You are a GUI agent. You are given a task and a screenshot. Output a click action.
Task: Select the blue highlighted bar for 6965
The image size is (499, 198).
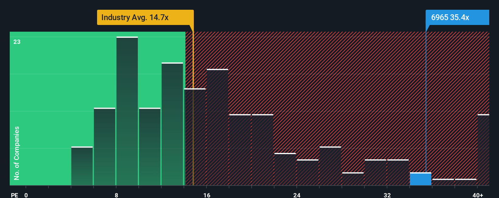[x=420, y=179]
